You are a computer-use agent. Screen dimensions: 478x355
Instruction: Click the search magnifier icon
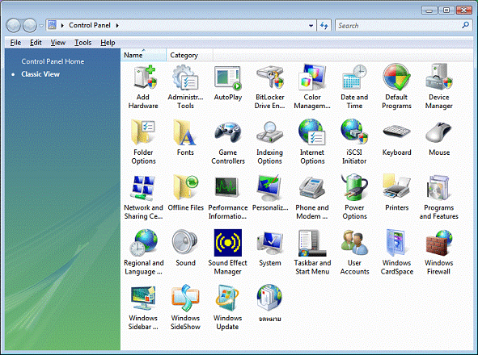pyautogui.click(x=466, y=25)
